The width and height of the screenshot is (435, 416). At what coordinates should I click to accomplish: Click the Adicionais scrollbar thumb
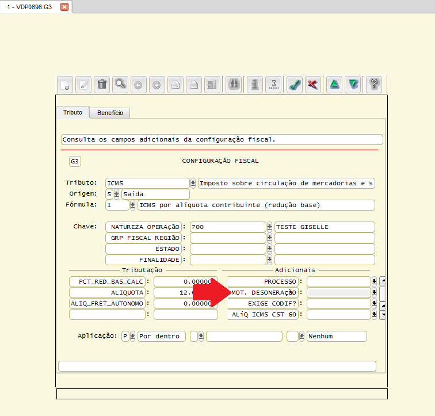383,293
